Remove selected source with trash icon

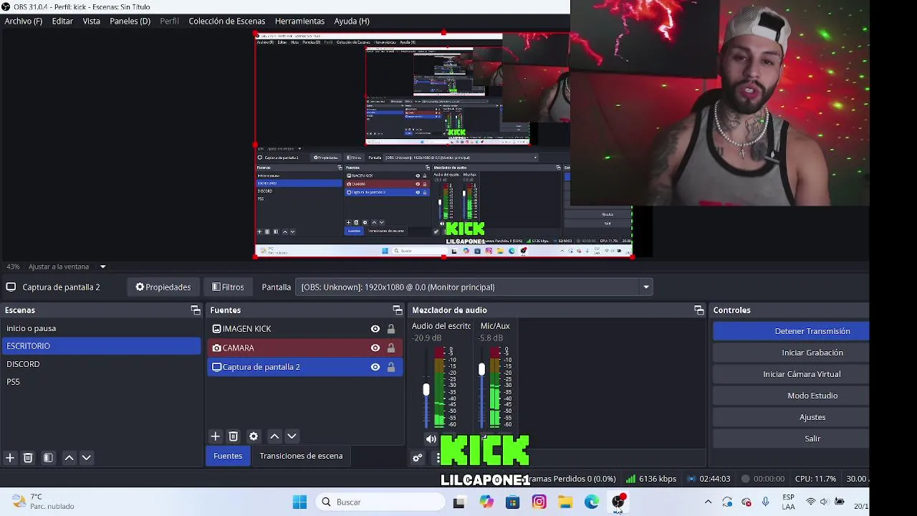(233, 436)
